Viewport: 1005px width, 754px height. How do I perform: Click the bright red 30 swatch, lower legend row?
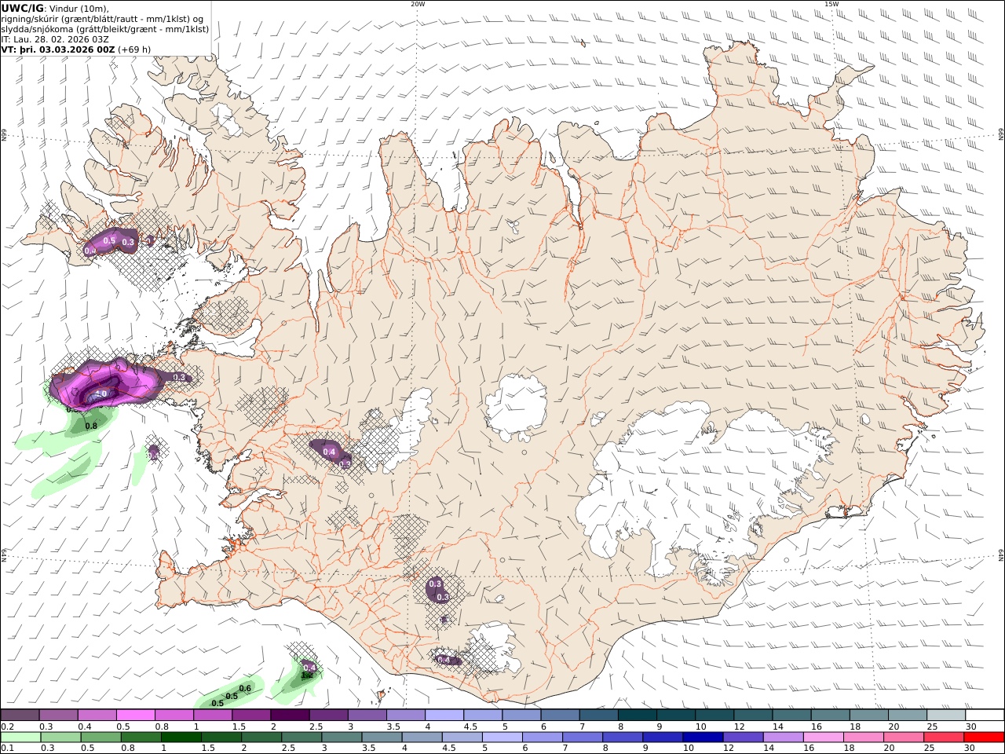click(x=983, y=738)
